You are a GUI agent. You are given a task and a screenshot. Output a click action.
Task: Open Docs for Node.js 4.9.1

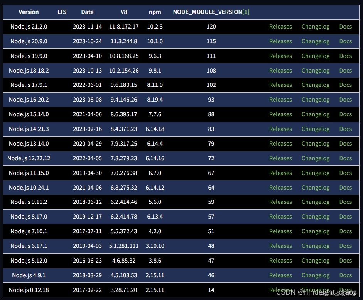pyautogui.click(x=345, y=275)
